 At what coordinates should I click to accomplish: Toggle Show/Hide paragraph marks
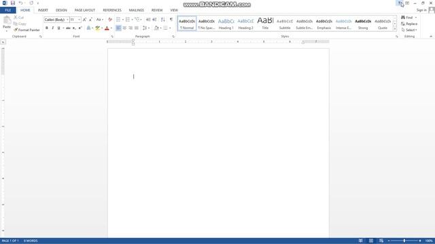(x=171, y=20)
